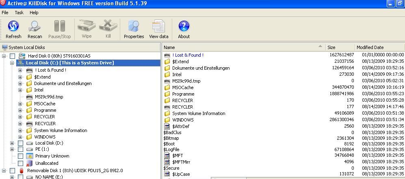Click the Wipe toolbar icon
This screenshot has width=405, height=179.
(x=87, y=26)
